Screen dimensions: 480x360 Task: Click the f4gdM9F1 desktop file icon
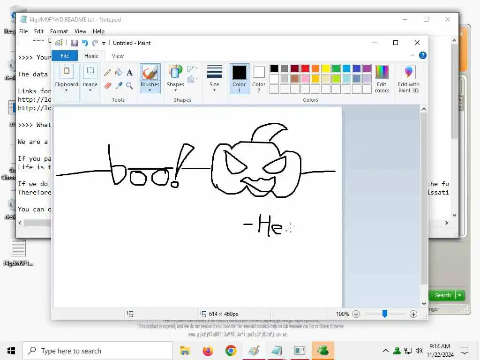(x=18, y=252)
